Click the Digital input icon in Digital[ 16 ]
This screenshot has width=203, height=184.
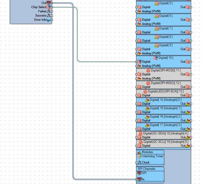[x=139, y=120]
